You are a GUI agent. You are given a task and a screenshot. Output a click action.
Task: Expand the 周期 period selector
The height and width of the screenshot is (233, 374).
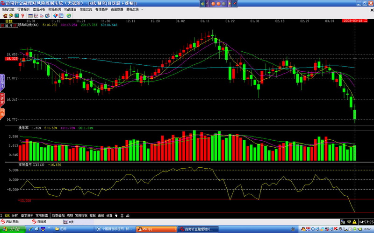click(x=70, y=216)
